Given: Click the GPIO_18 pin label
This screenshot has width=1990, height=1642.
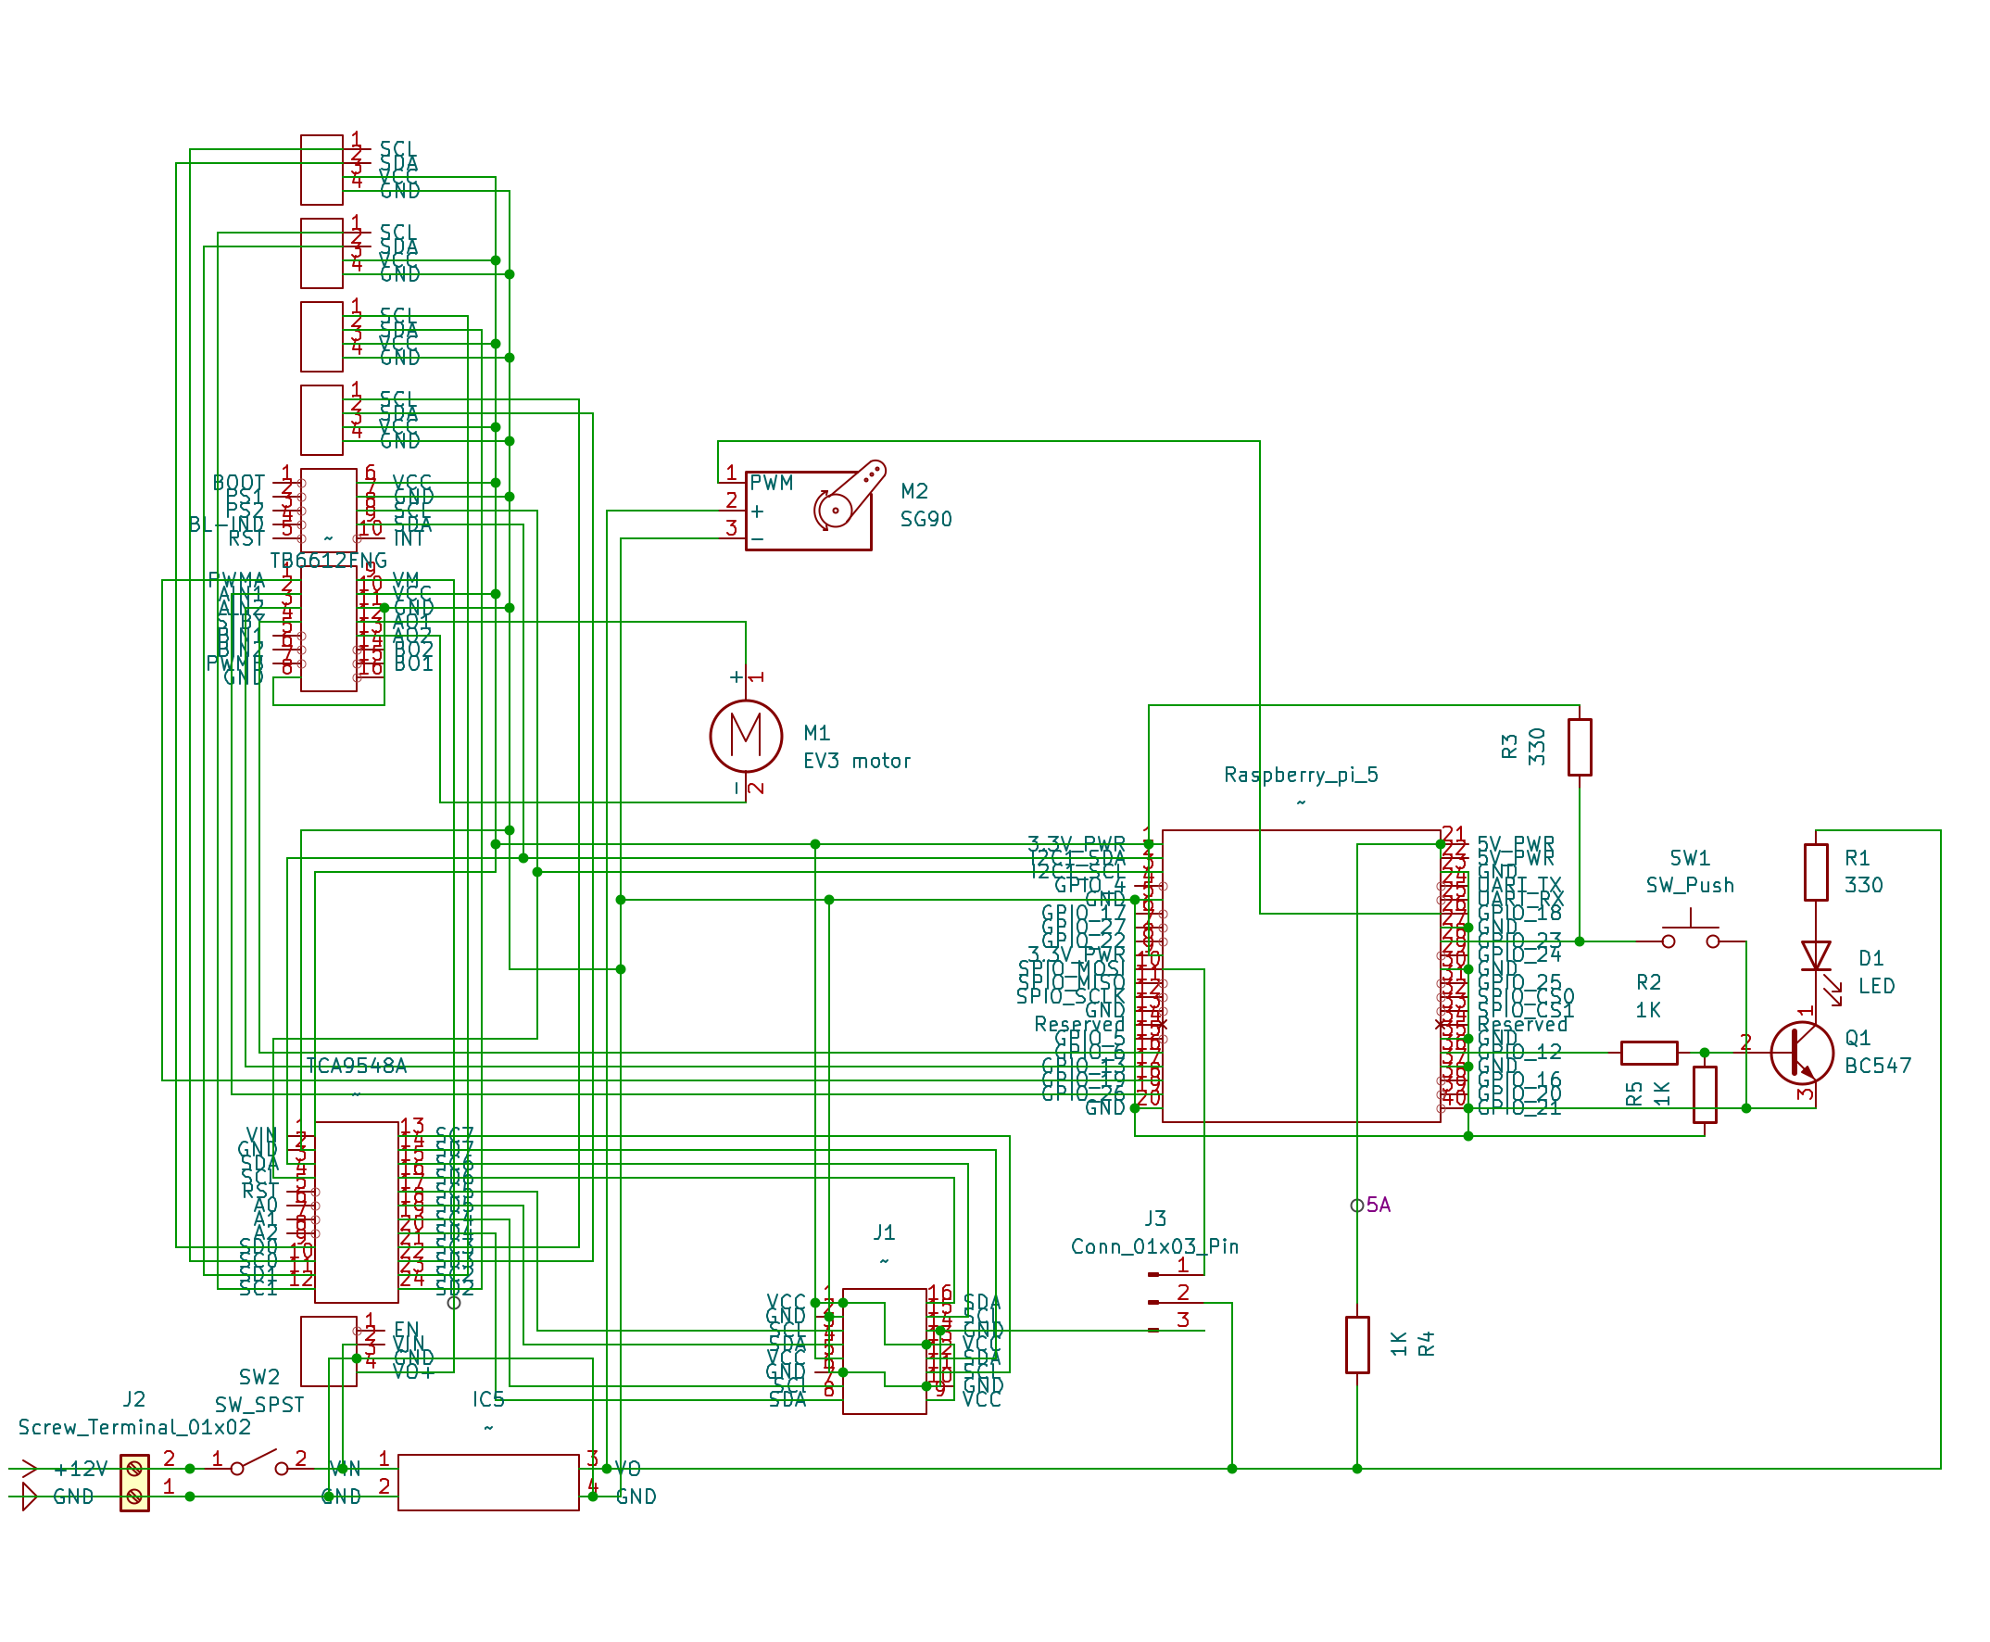Looking at the screenshot, I should tap(1519, 913).
